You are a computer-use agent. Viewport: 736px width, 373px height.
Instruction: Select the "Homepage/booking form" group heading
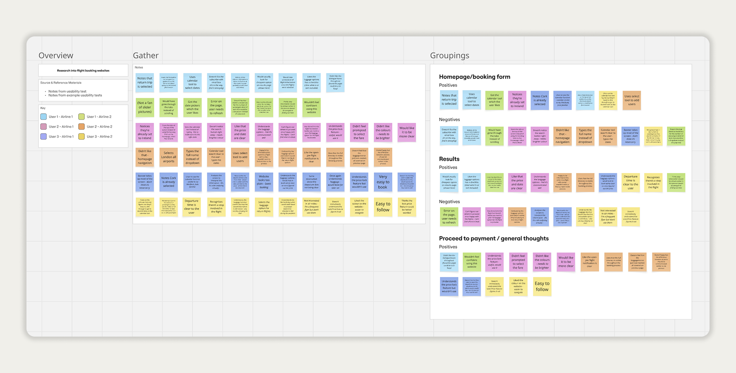point(475,77)
